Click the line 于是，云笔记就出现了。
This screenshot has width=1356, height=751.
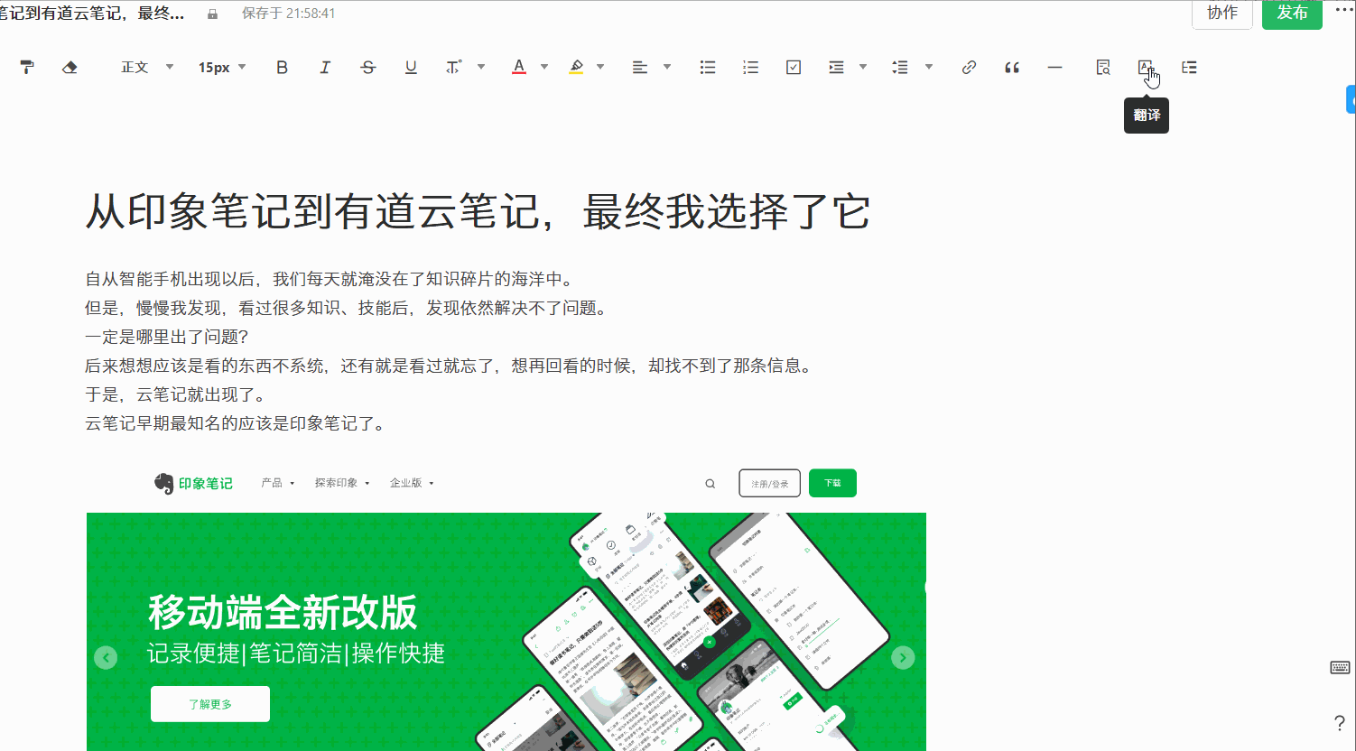pyautogui.click(x=175, y=394)
